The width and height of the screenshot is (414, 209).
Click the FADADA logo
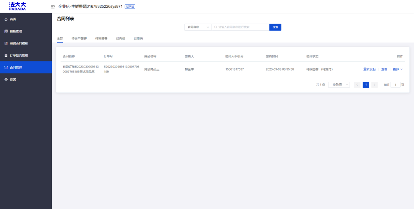click(x=17, y=7)
